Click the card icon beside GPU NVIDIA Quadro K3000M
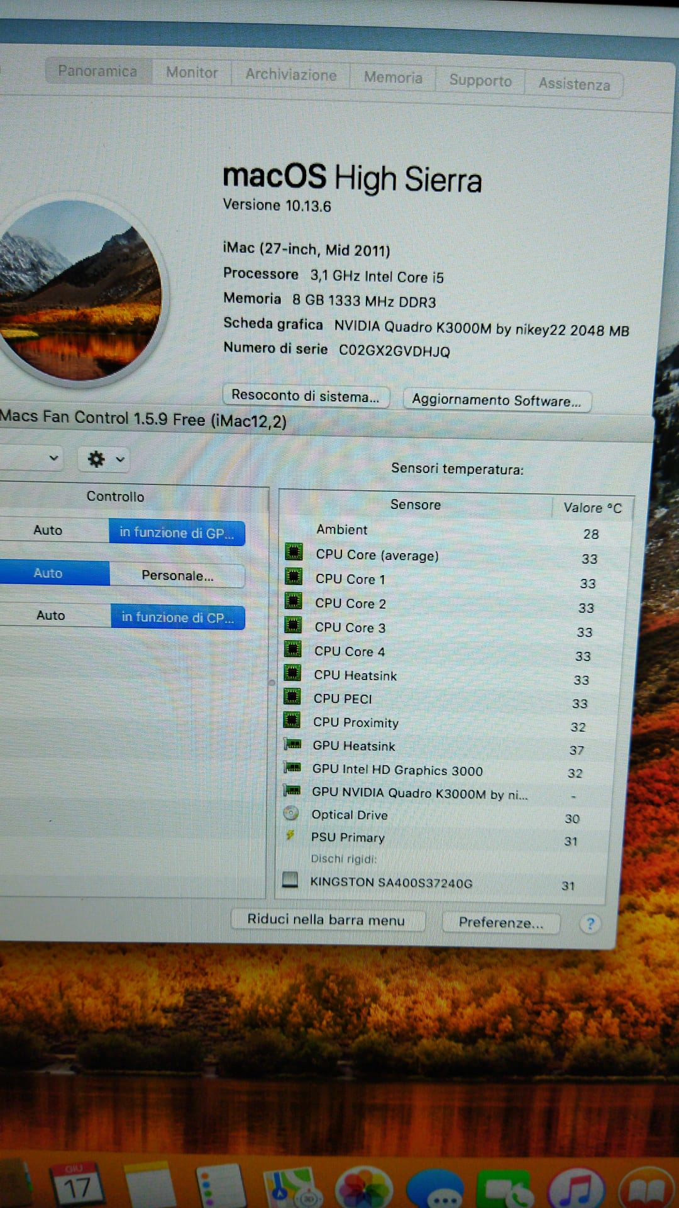Screen dimensions: 679x1208 (x=292, y=790)
